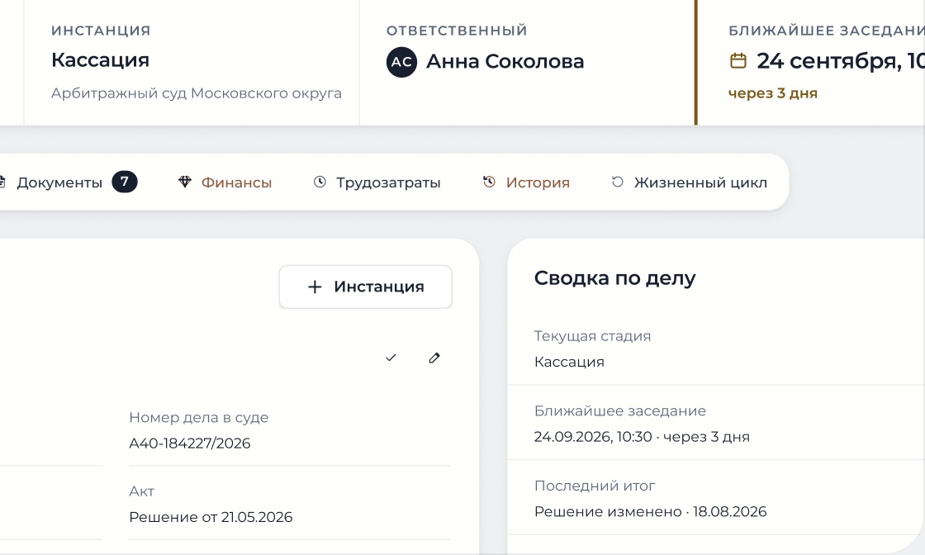
Task: Click the label Ближайшее заседание in the summary
Action: [620, 411]
